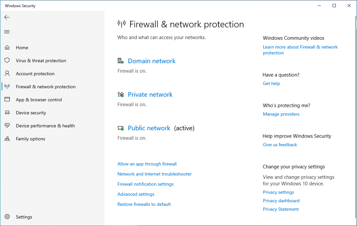
Task: Open Domain network settings
Action: tap(151, 61)
